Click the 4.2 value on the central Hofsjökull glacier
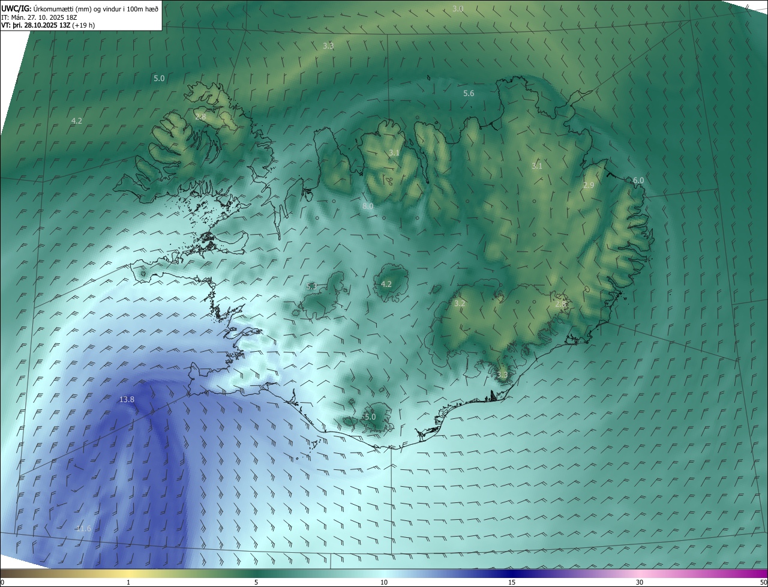The width and height of the screenshot is (768, 587). (386, 284)
